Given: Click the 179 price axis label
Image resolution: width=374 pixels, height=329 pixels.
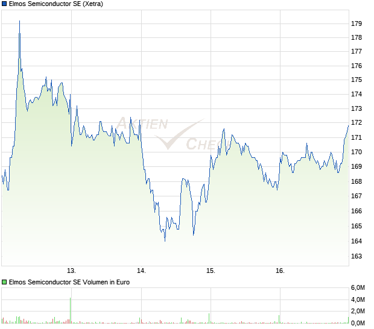Looking at the screenshot, I should click(x=357, y=23).
